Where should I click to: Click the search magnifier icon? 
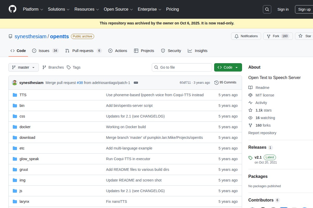point(267,9)
